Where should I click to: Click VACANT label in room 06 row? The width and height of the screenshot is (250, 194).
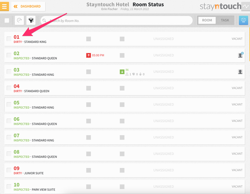pyautogui.click(x=237, y=121)
